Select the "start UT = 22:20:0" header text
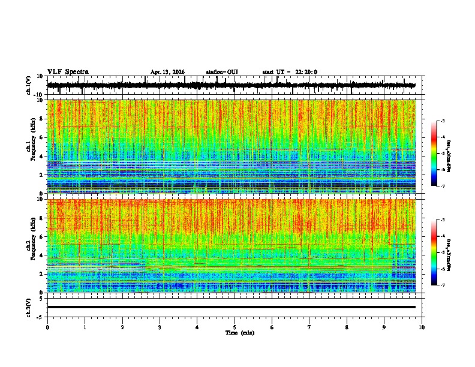 (x=290, y=72)
